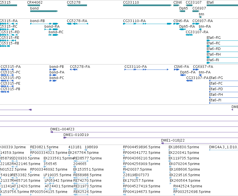This screenshot has width=238, height=196.
Task: Select the RH20037.5prime EST arrow
Action: [x=124, y=172]
